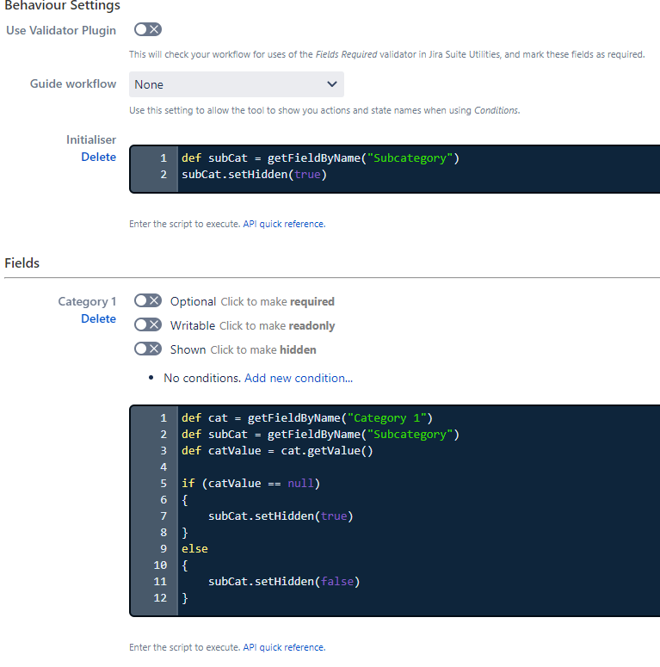This screenshot has height=667, width=660.
Task: Click line number 12 in the script gutter
Action: click(160, 598)
